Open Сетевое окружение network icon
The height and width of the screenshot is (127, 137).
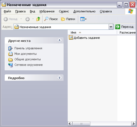(x=10, y=65)
